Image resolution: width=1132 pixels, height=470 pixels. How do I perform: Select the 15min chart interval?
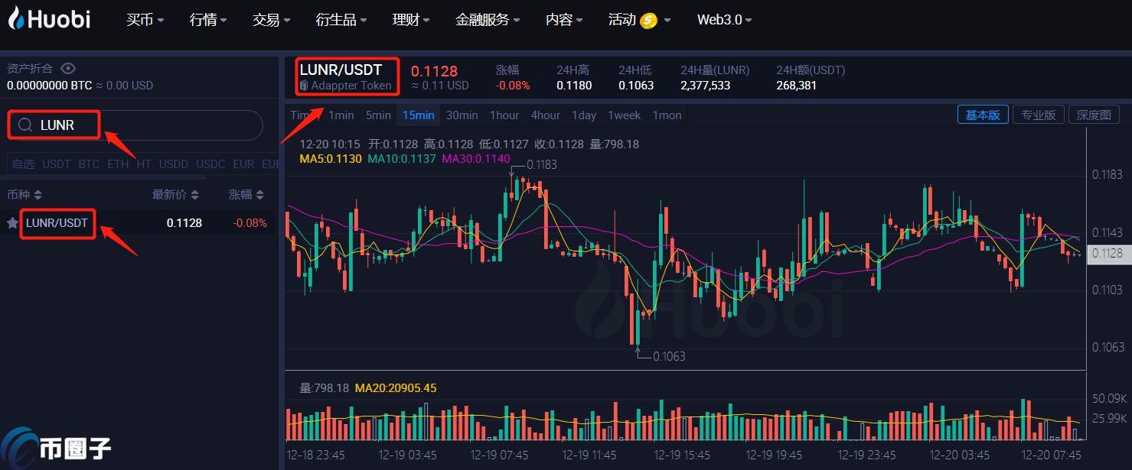point(418,115)
